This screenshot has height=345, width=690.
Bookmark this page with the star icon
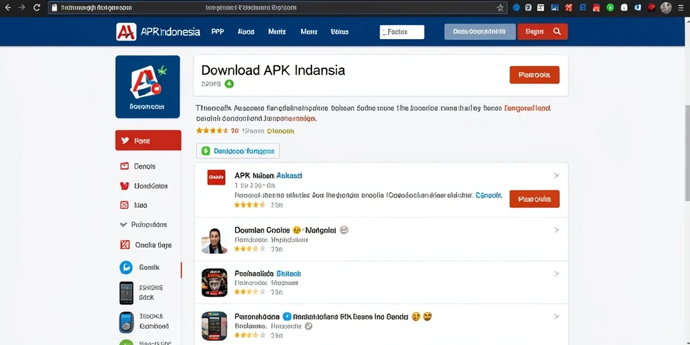[501, 7]
